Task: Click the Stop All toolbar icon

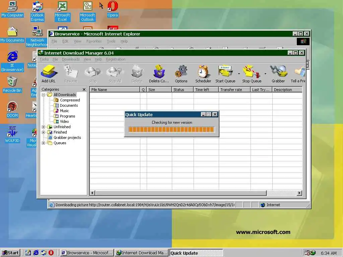Action: point(115,74)
